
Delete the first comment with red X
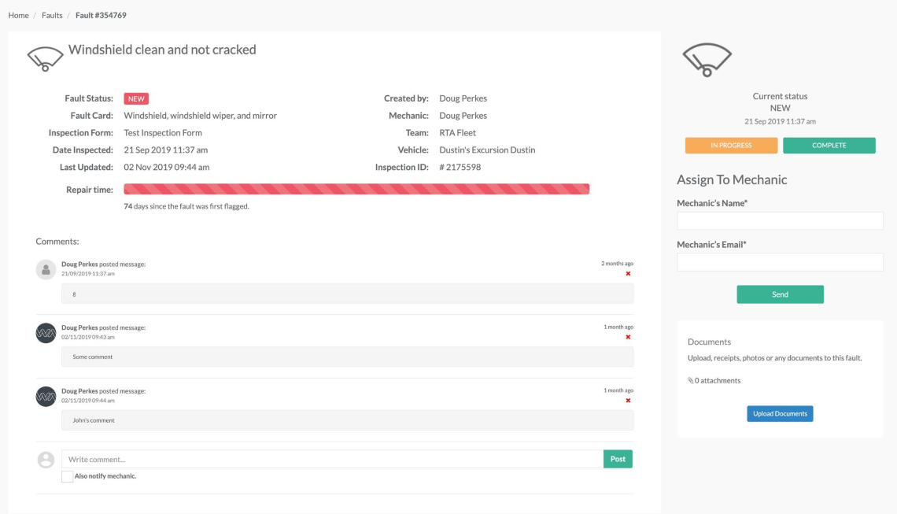coord(628,274)
